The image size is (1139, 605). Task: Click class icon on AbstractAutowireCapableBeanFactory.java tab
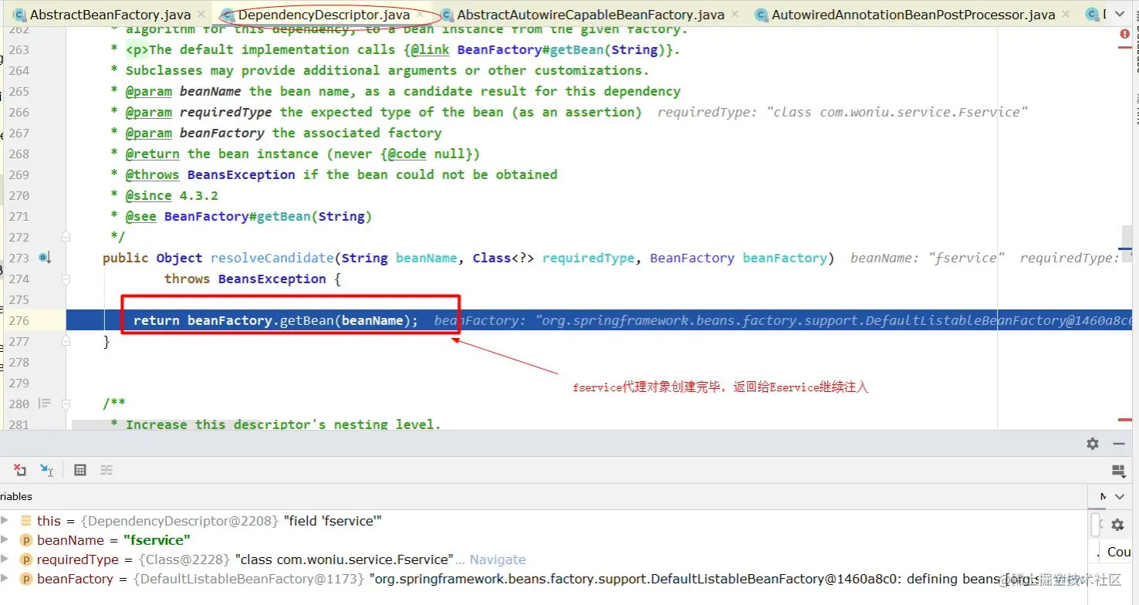click(448, 15)
